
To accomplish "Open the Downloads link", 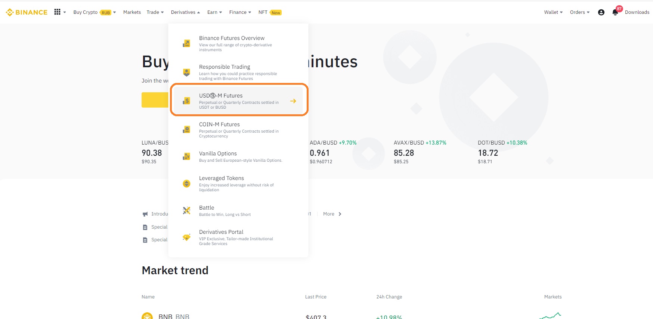I will tap(637, 12).
